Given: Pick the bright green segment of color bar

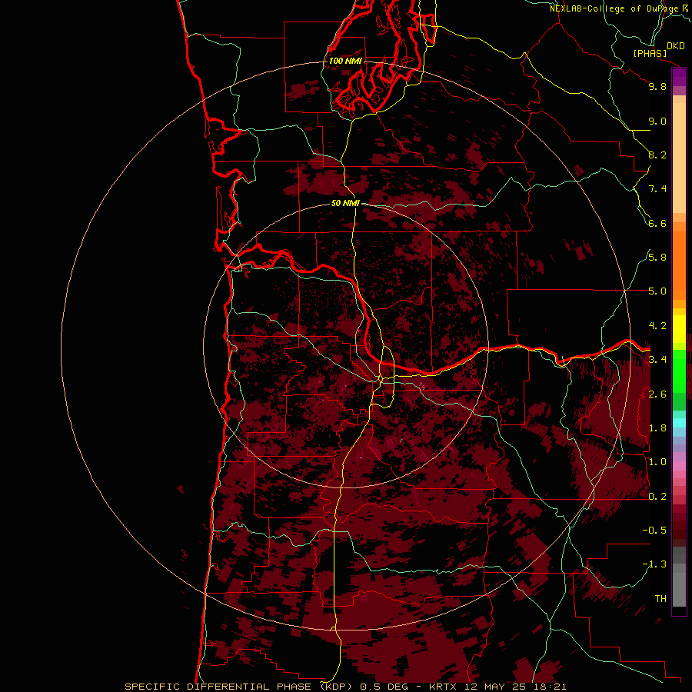Looking at the screenshot, I should pyautogui.click(x=679, y=371).
